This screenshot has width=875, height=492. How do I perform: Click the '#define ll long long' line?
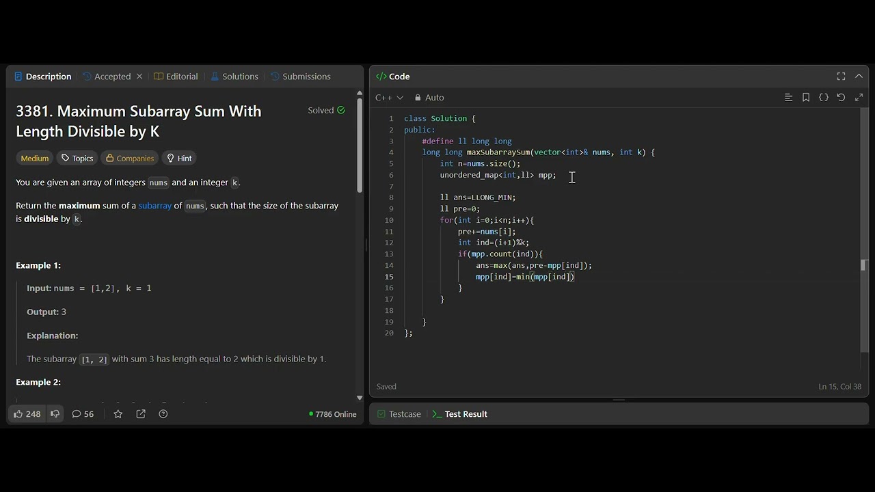tap(467, 141)
